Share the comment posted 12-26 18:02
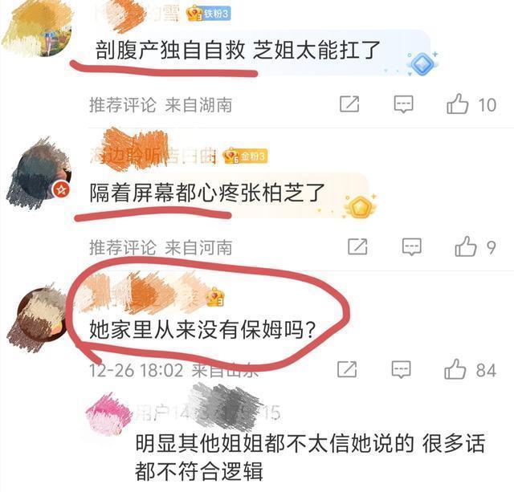This screenshot has height=492, width=514. click(x=347, y=369)
